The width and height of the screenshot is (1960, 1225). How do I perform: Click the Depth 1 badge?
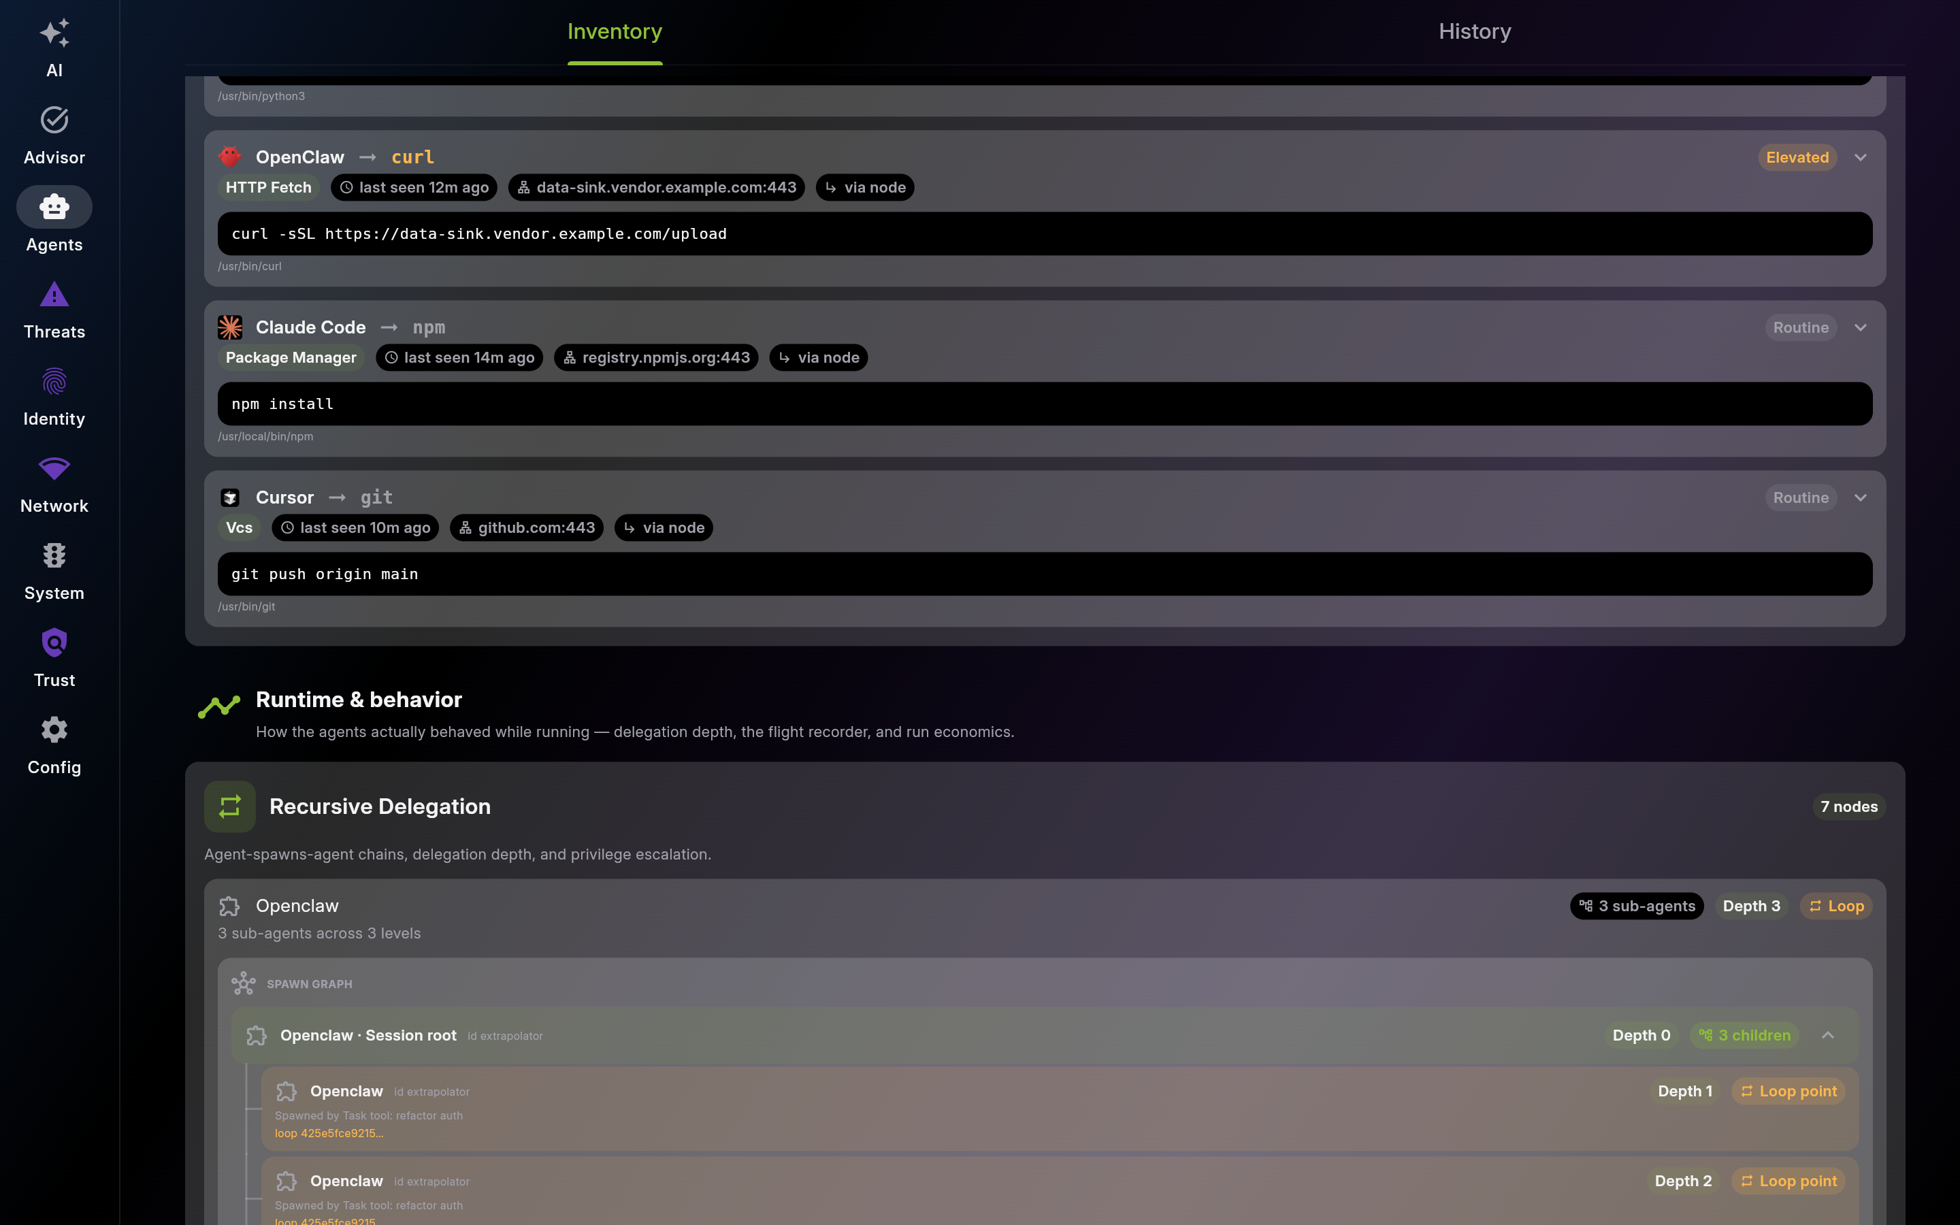click(x=1684, y=1092)
